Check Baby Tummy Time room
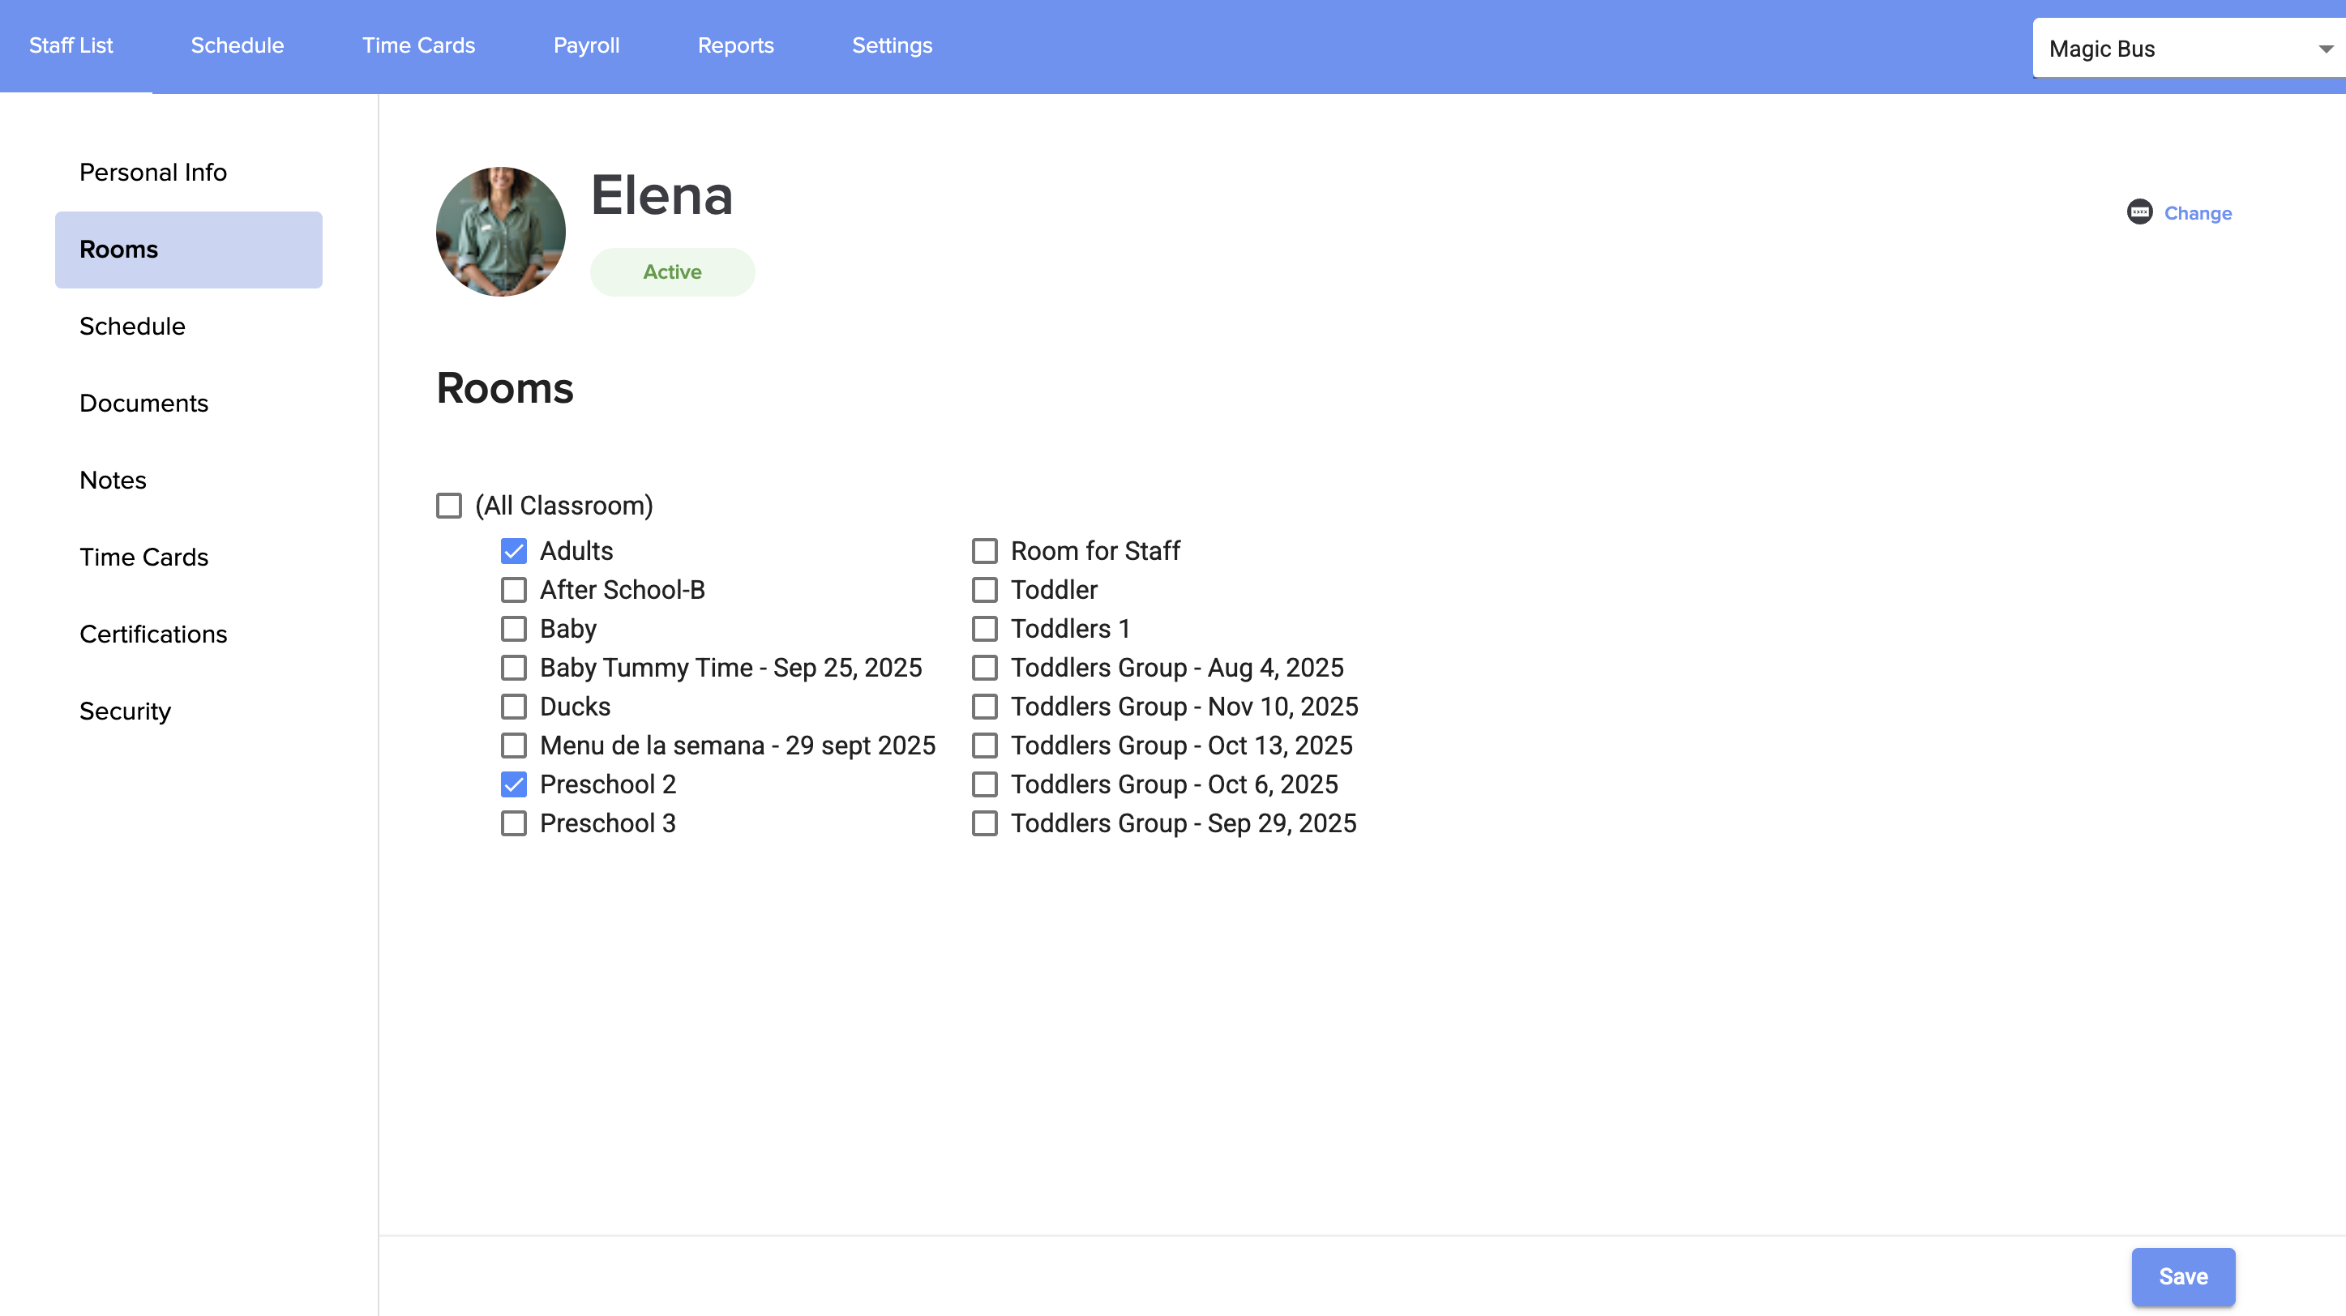The image size is (2346, 1316). pos(514,667)
